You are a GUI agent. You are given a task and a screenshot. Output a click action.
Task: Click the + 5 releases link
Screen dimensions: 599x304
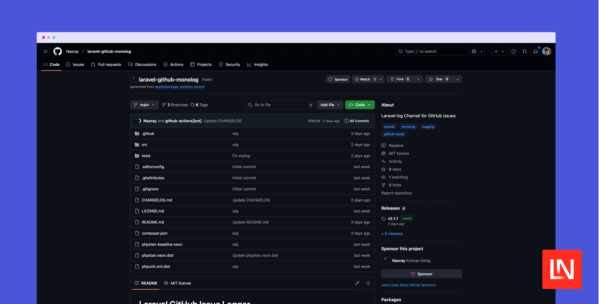392,233
